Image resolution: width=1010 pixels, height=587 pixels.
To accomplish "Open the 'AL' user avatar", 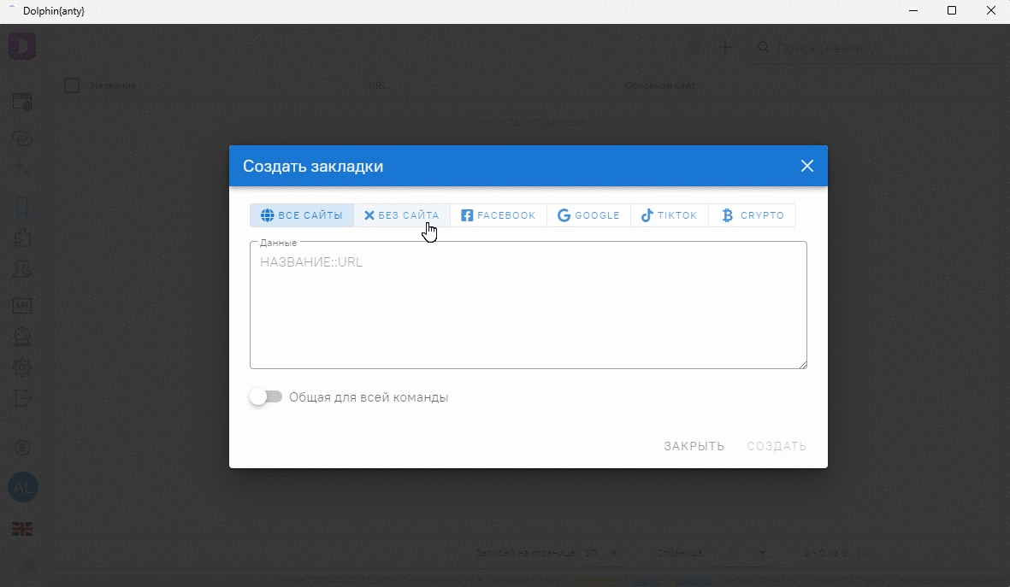I will click(22, 488).
